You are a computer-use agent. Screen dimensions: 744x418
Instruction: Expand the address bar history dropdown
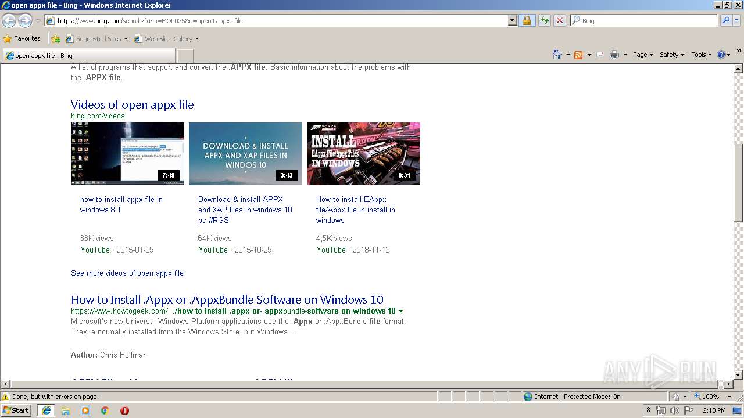pos(512,20)
